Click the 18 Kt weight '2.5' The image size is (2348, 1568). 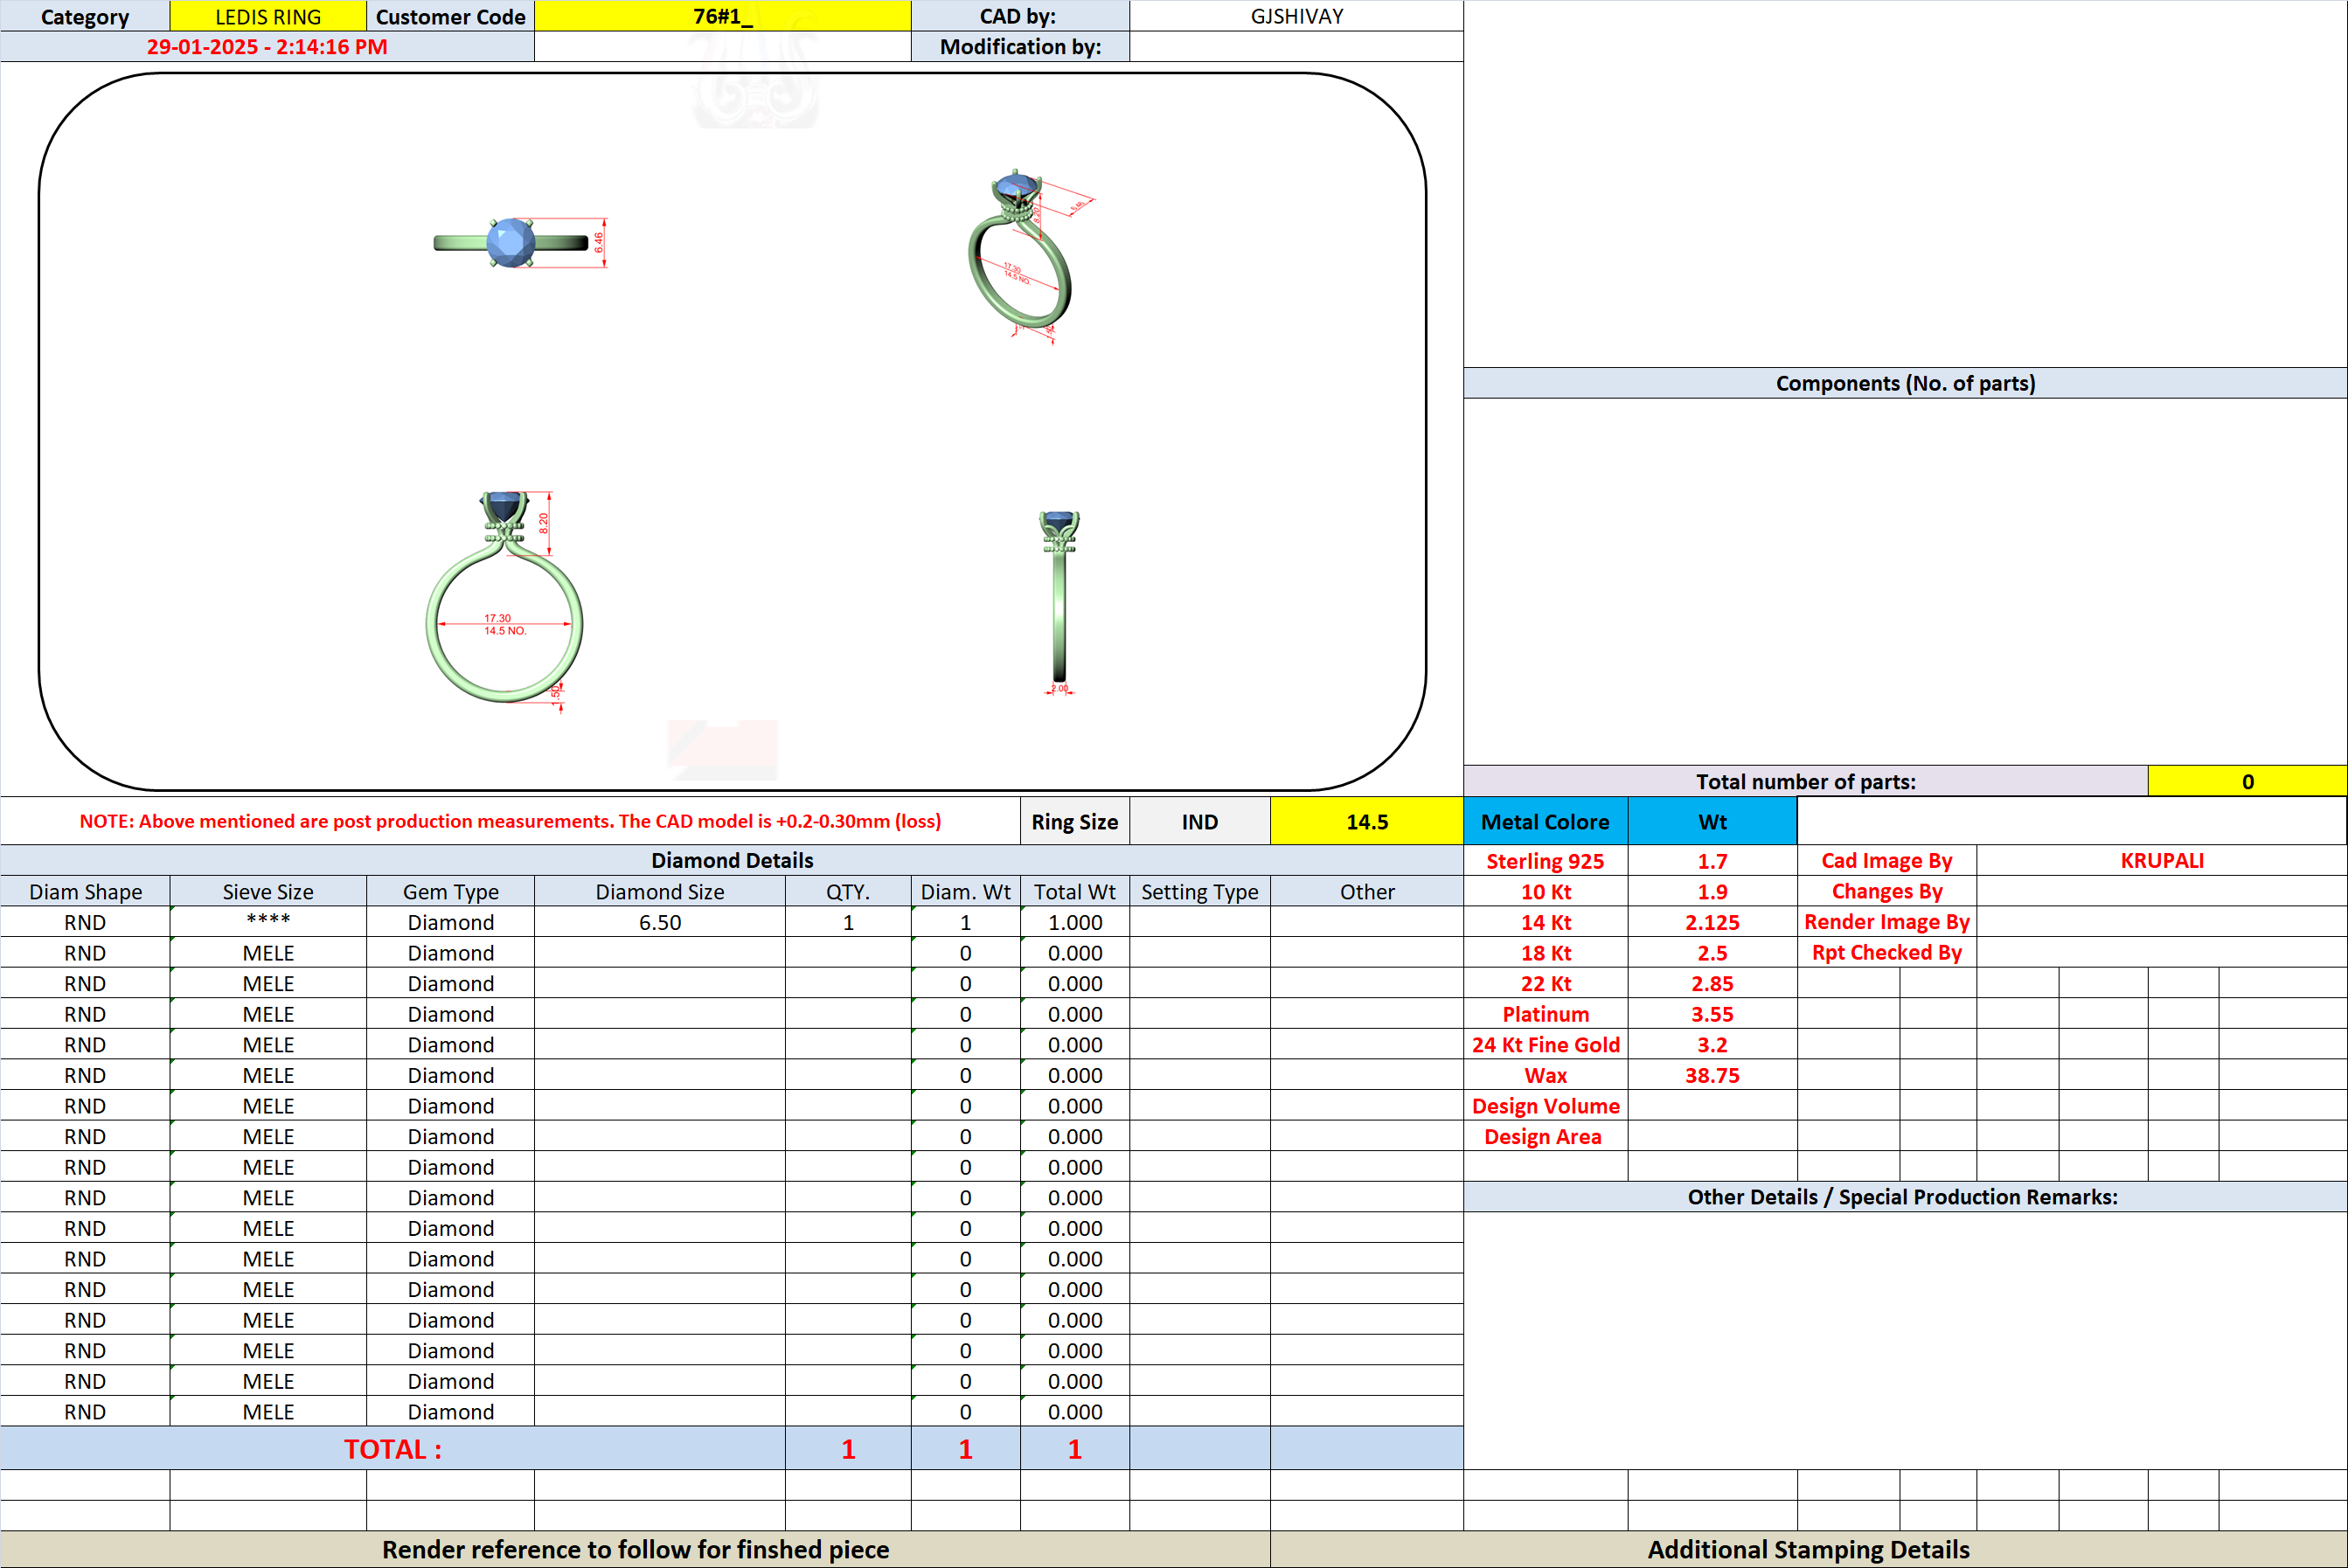click(1712, 953)
